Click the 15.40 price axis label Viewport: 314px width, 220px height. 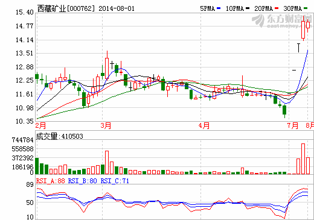[x=25, y=13]
